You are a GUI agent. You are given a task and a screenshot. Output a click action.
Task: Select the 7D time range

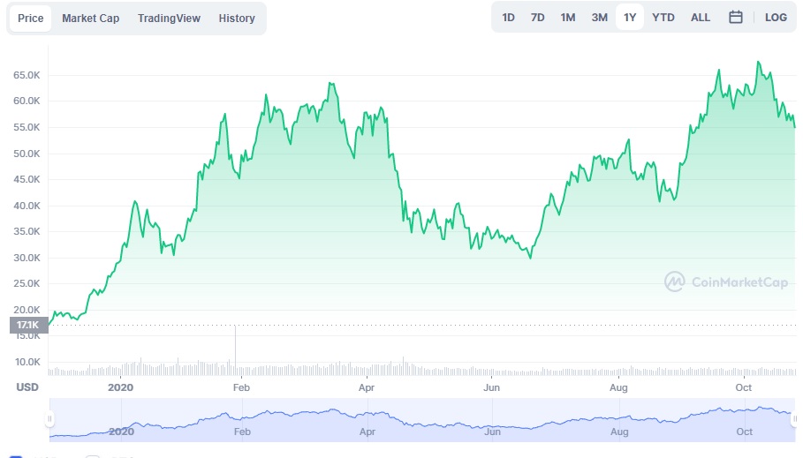pos(537,18)
